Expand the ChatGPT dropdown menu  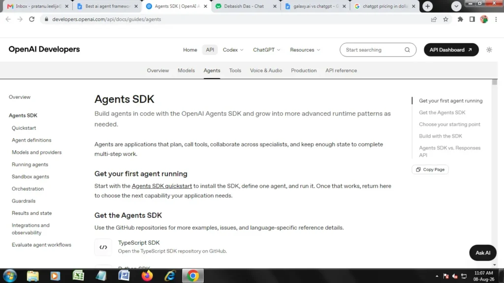[x=266, y=50]
